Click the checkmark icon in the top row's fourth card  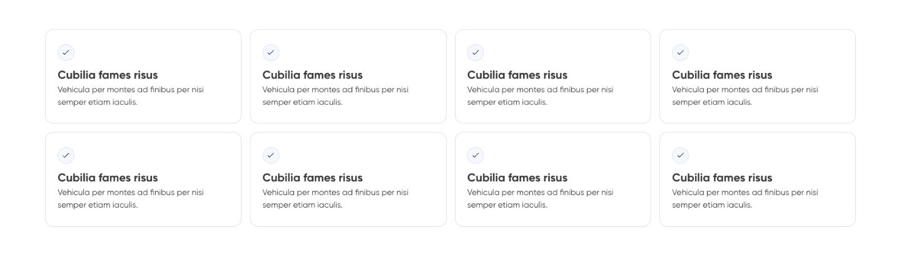[x=680, y=52]
